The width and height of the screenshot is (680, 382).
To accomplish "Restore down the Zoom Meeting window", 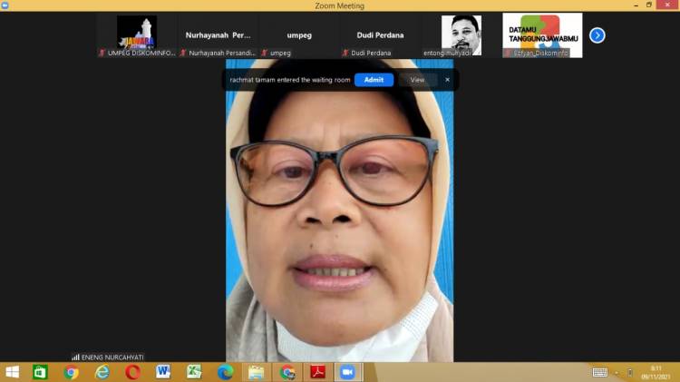I will pyautogui.click(x=649, y=5).
